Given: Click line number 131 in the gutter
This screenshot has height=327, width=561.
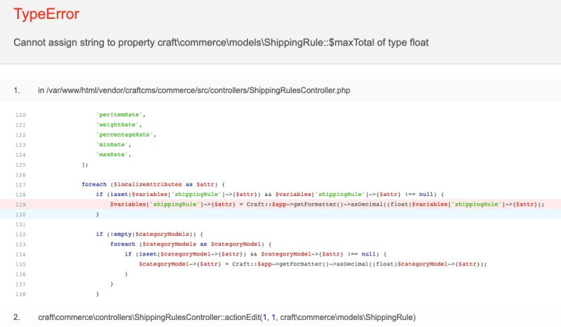Looking at the screenshot, I should [20, 225].
